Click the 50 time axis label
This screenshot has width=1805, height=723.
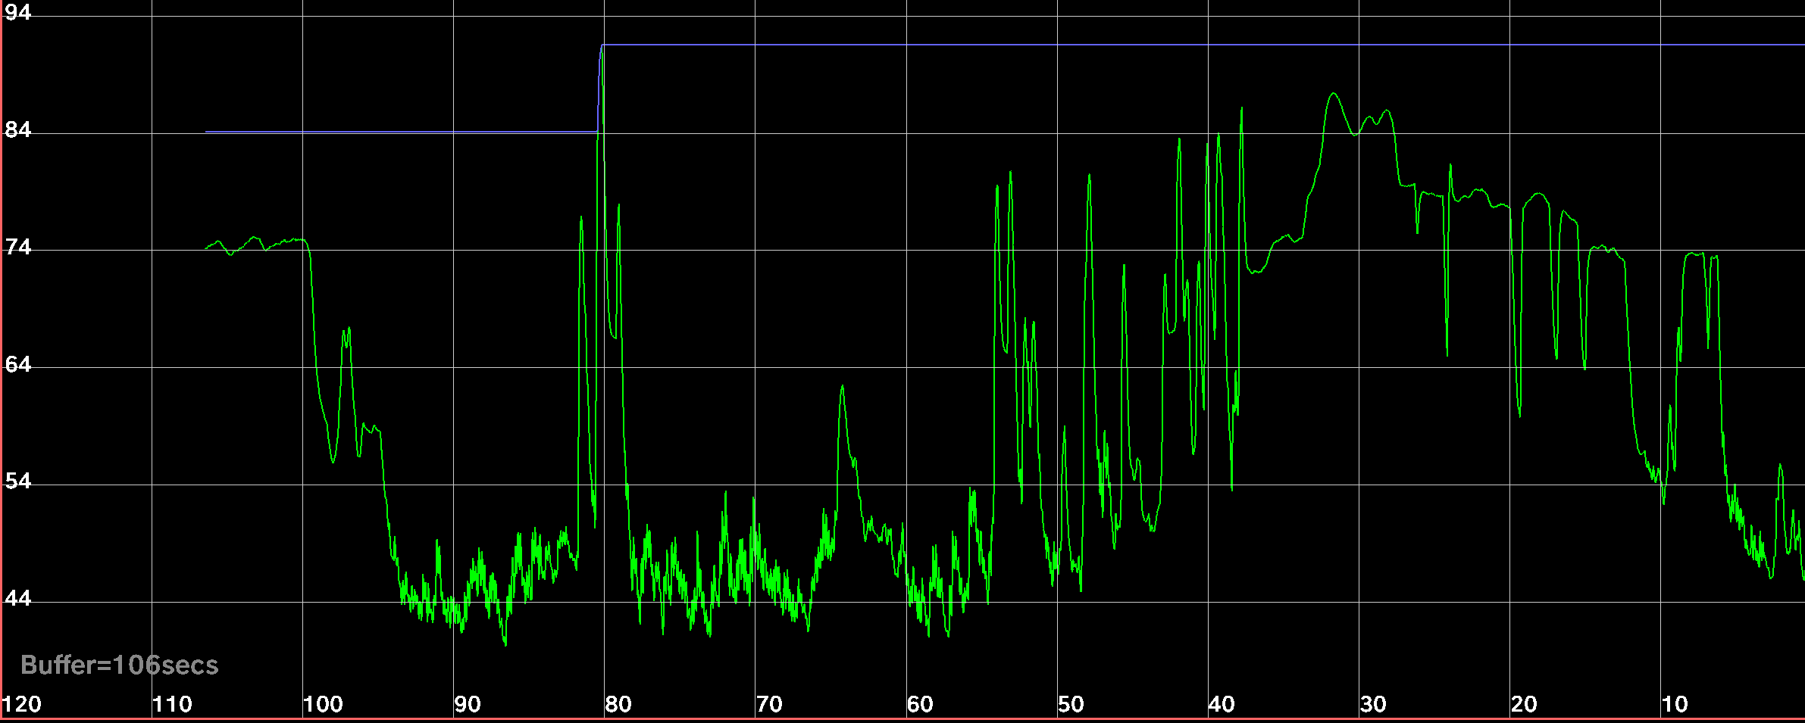pos(1071,704)
